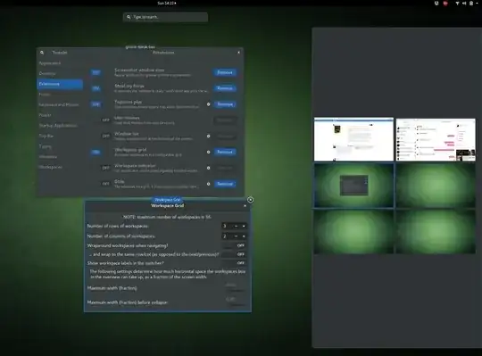Click the network icon in top bar
The width and height of the screenshot is (482, 356).
[457, 4]
